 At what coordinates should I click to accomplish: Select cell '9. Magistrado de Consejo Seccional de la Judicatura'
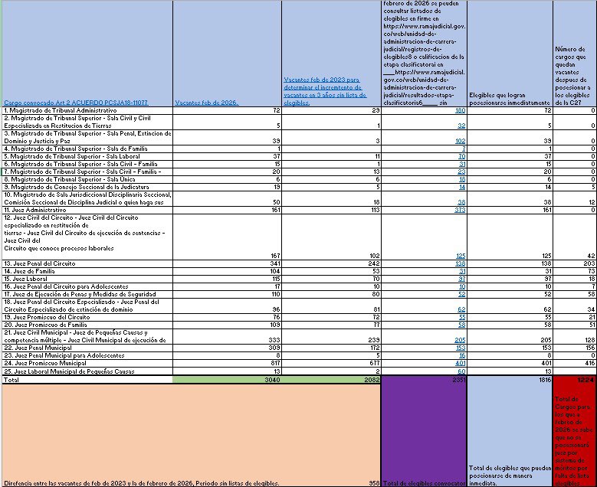pos(87,187)
